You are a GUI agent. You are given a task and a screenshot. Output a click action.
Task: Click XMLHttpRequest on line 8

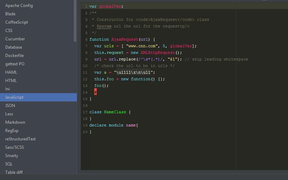click(157, 52)
